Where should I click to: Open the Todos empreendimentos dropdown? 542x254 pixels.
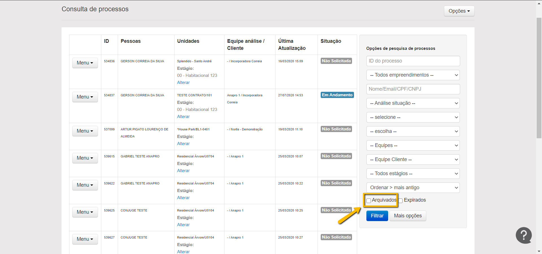413,75
